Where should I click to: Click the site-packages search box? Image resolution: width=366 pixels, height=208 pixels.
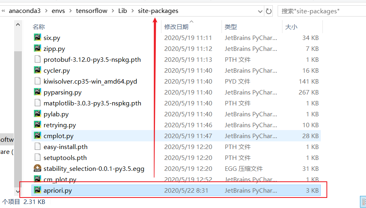pyautogui.click(x=322, y=11)
